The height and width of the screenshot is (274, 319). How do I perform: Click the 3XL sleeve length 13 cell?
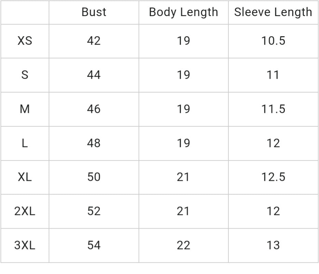click(273, 245)
